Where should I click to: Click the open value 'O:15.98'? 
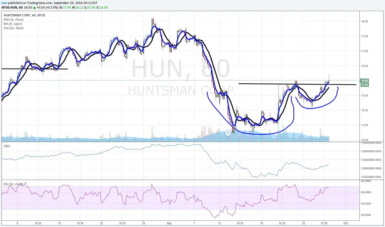click(66, 7)
